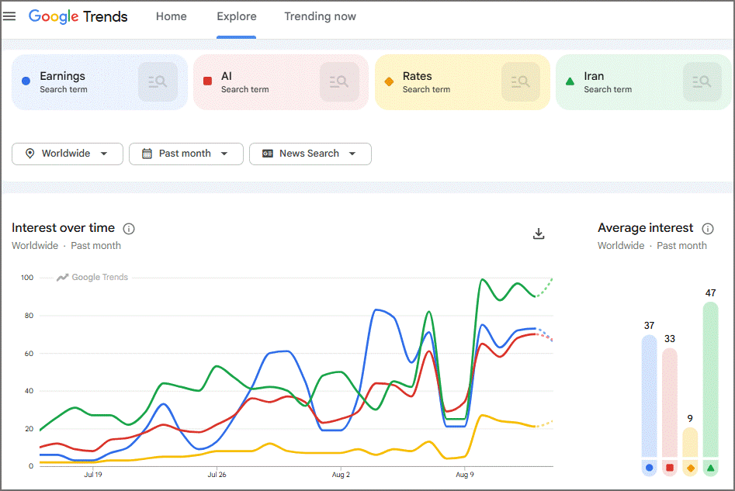Expand the Worldwide location dropdown
This screenshot has width=735, height=491.
coord(68,154)
